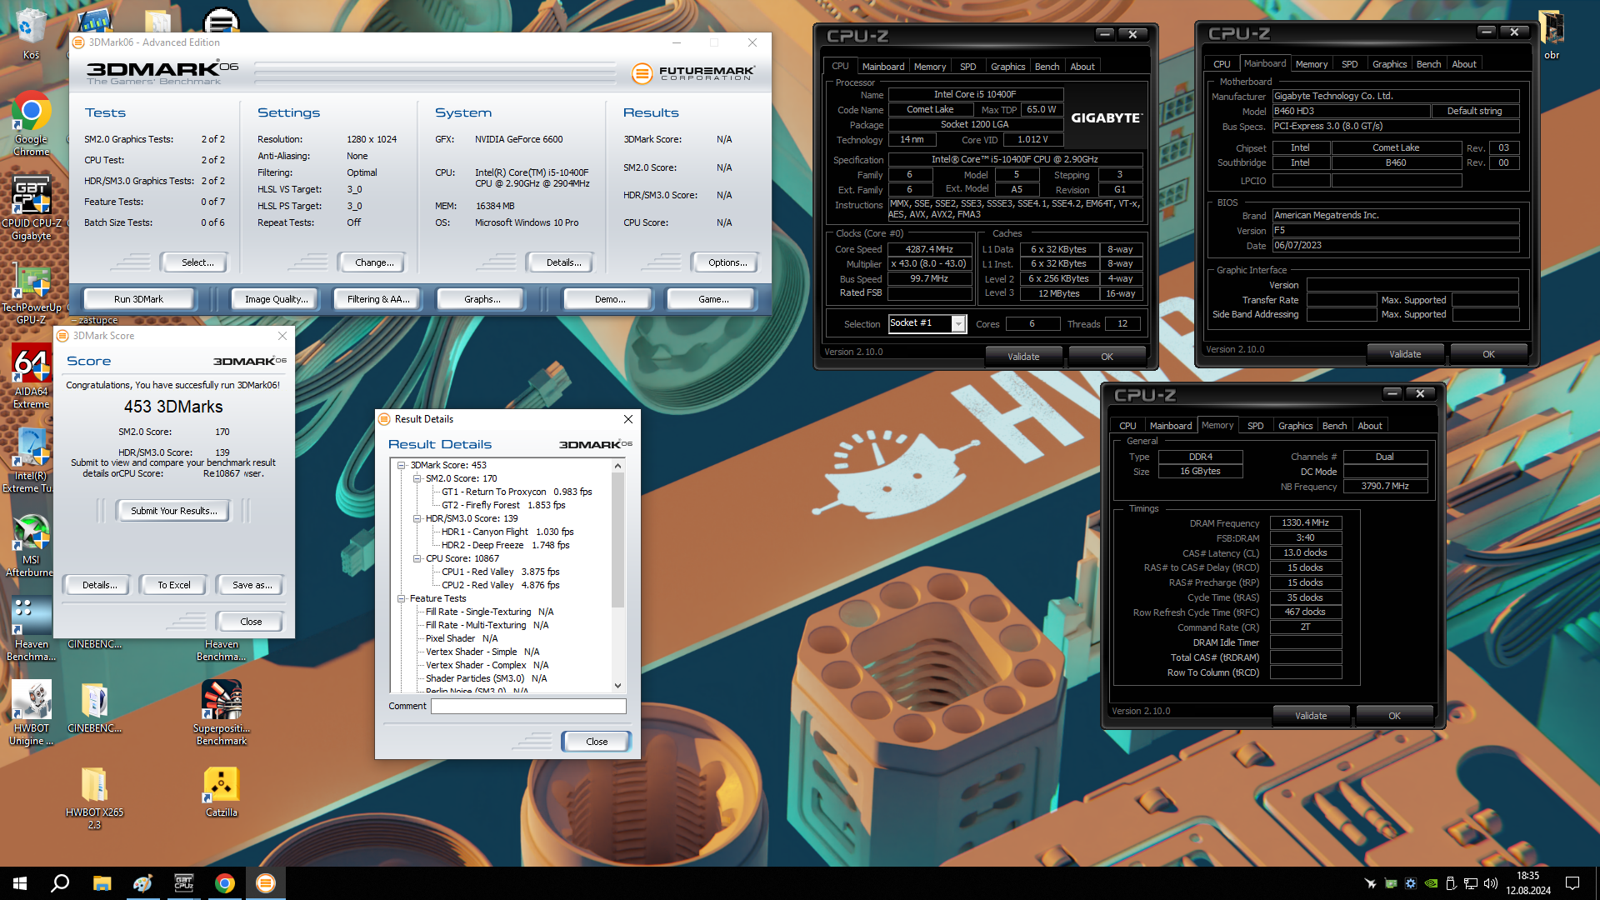Open Memory tab in top-left CPU-Z window
The height and width of the screenshot is (900, 1600).
[930, 67]
